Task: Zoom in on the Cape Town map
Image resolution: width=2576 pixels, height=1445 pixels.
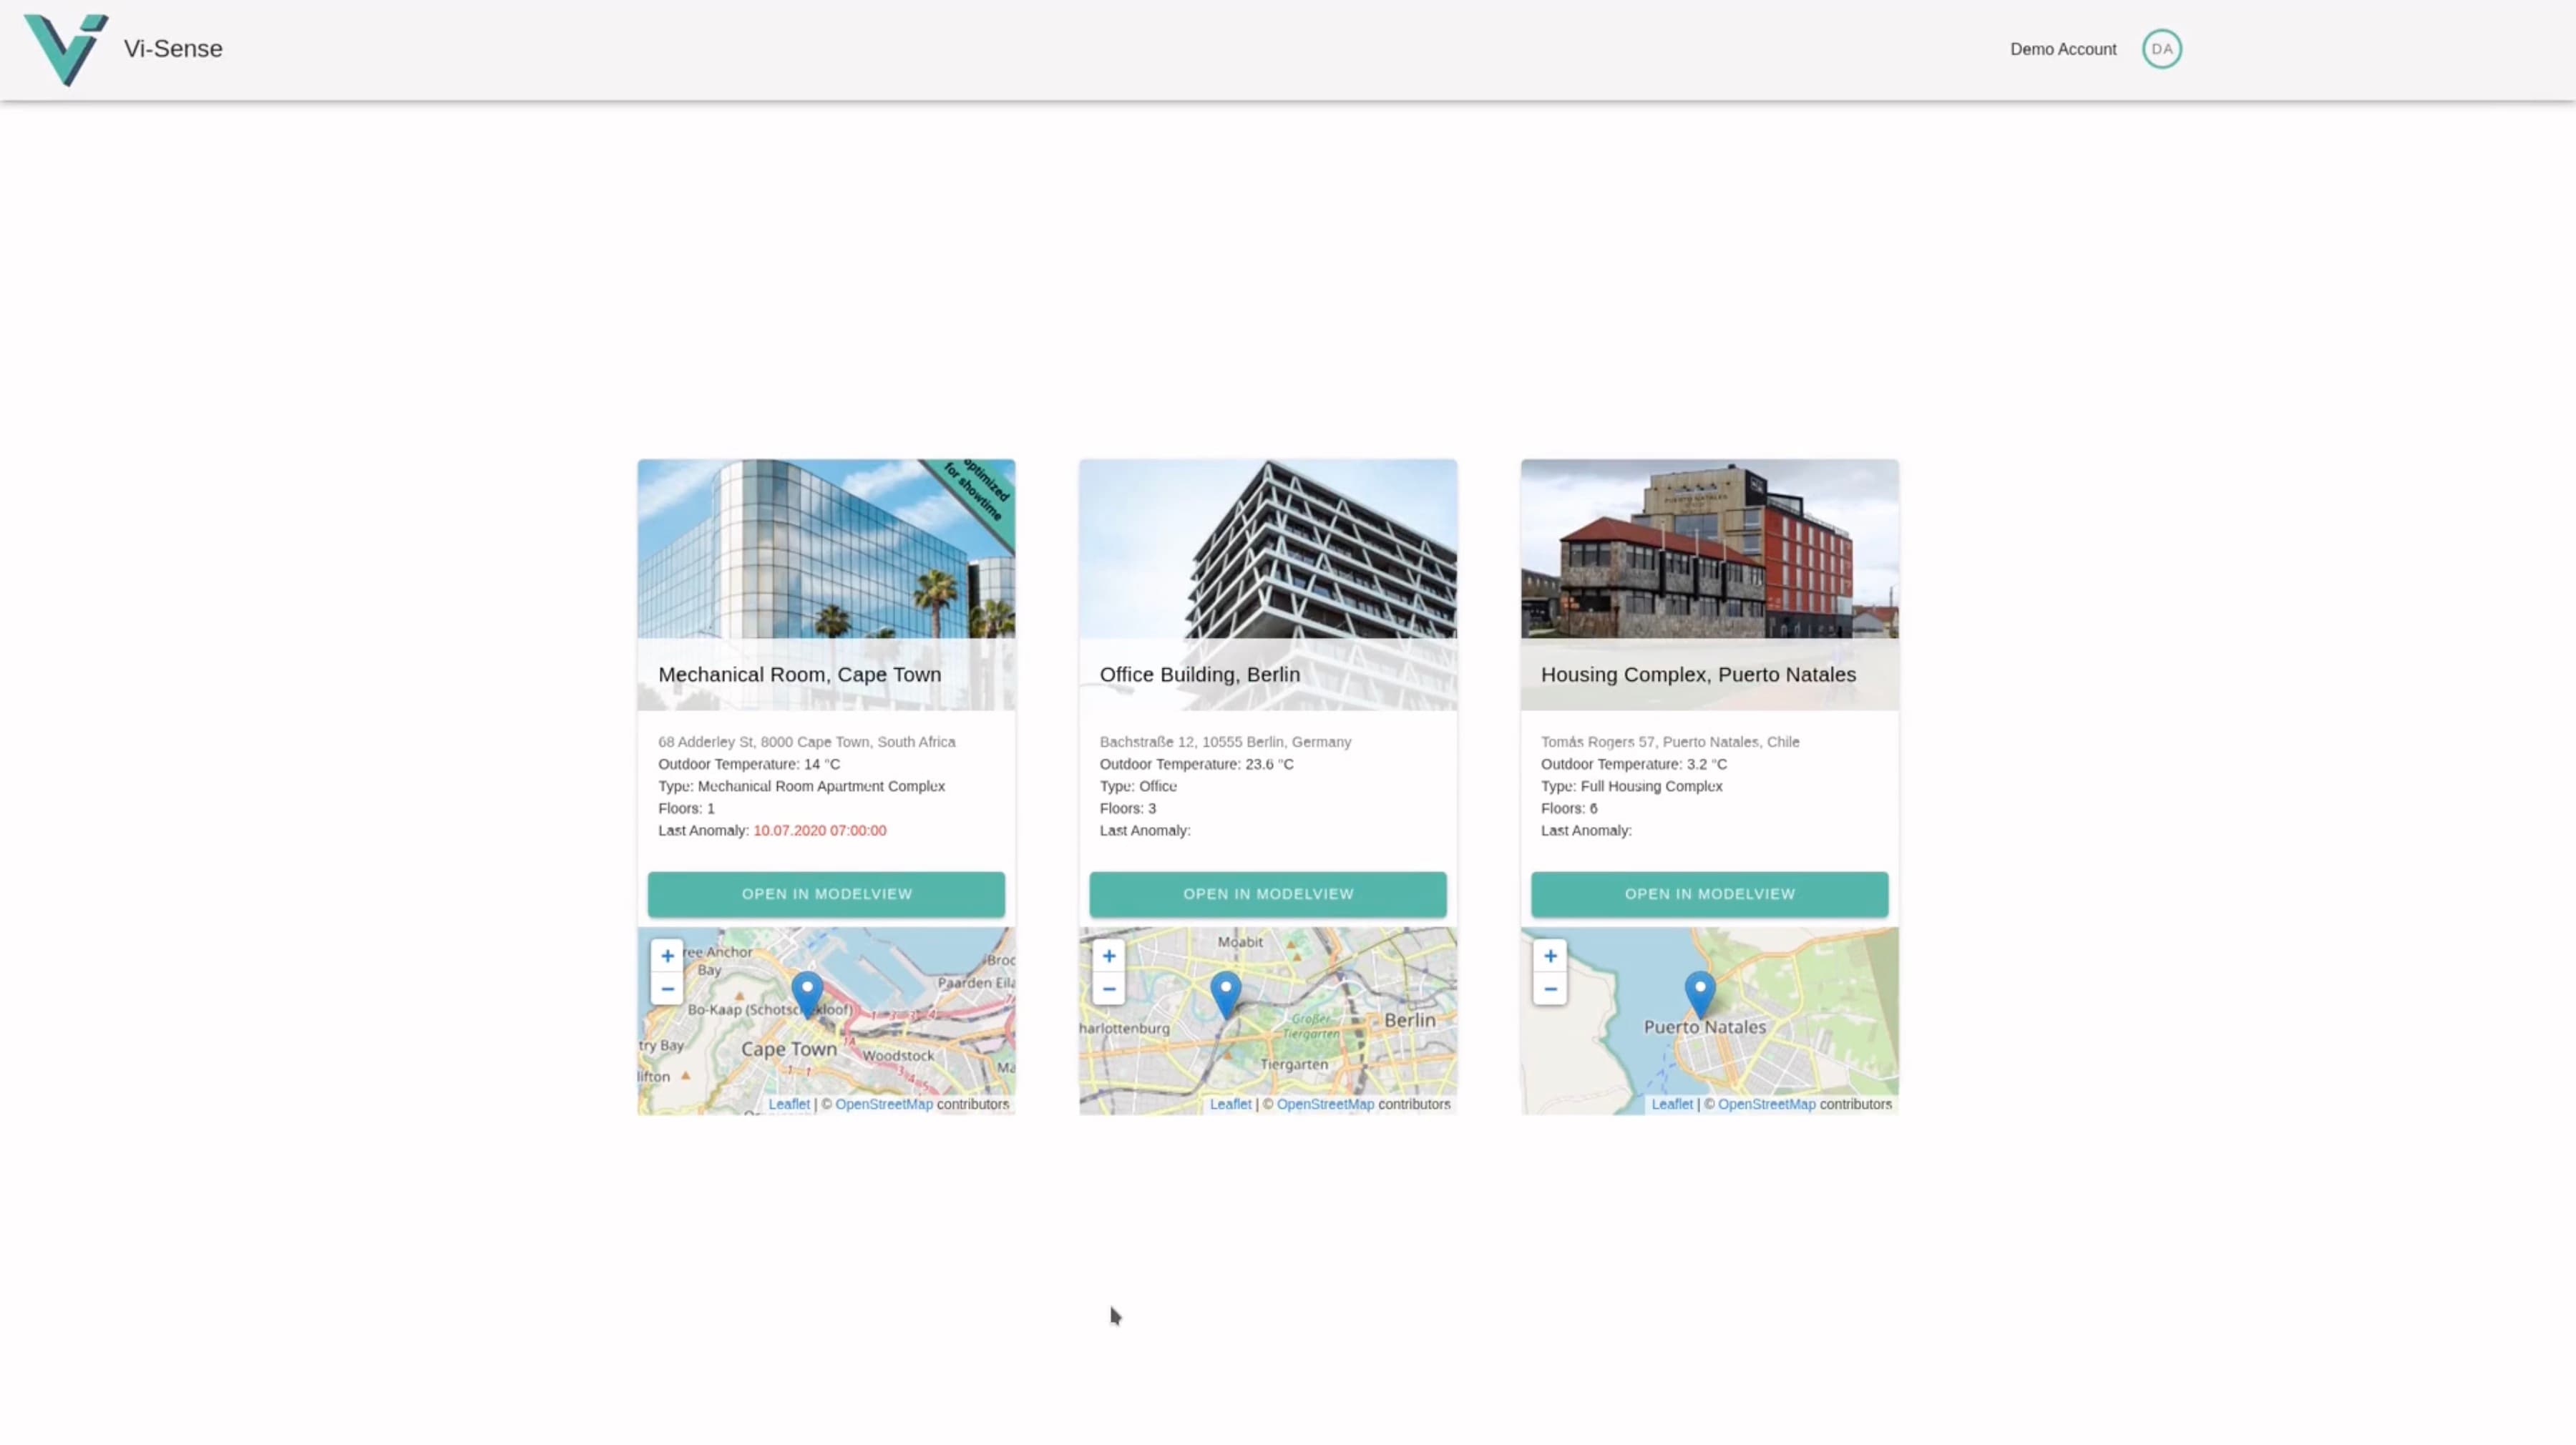Action: (667, 956)
